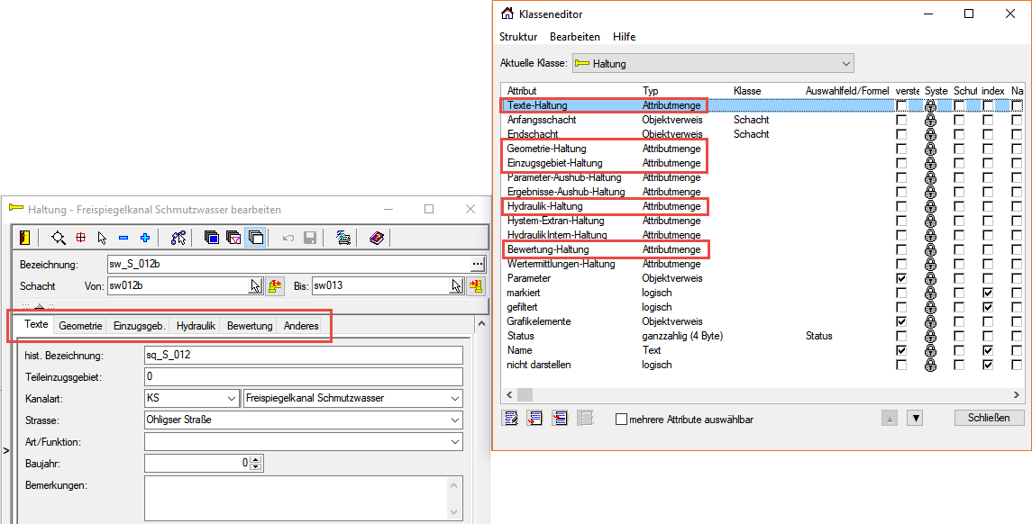The image size is (1032, 524).
Task: Click the exit door icon
Action: [24, 238]
